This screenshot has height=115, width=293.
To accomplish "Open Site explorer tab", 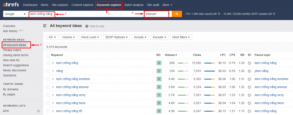I will coord(60,5).
